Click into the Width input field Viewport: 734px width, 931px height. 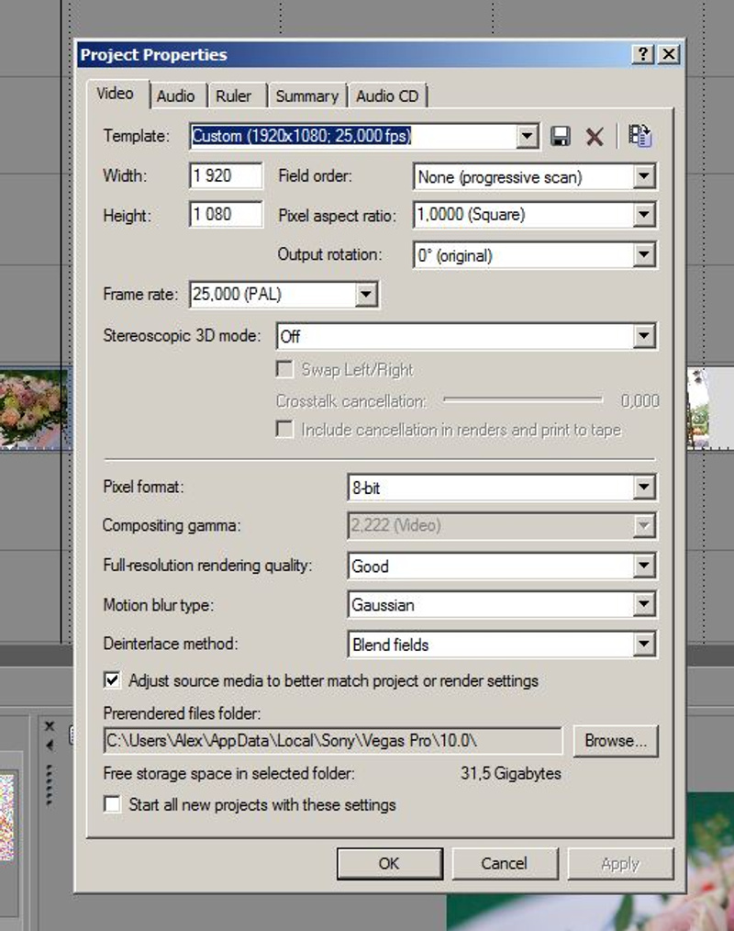point(226,176)
